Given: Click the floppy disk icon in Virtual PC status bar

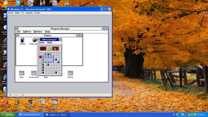Looking at the screenshot, I should [x=17, y=95].
